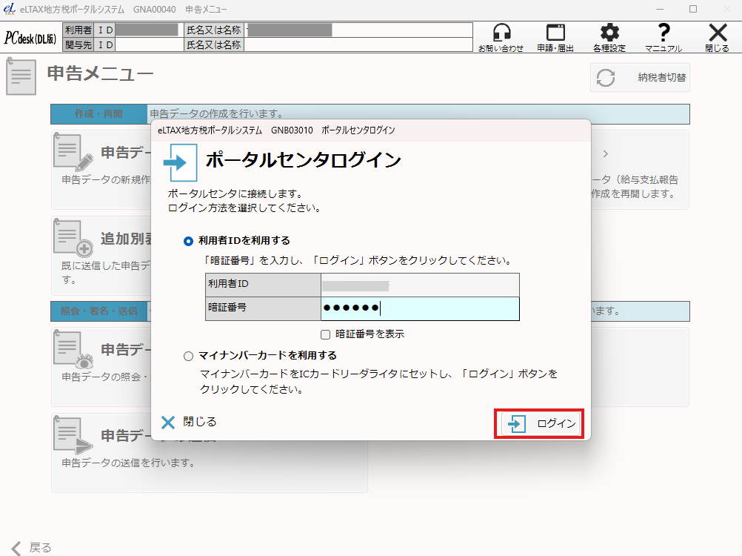Click the ポータルセンタログイン arrow icon in the dialog
The width and height of the screenshot is (742, 556).
[x=179, y=162]
